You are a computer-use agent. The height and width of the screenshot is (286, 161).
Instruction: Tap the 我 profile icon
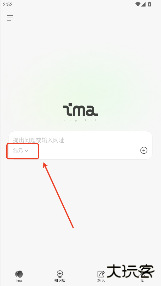pos(142,274)
